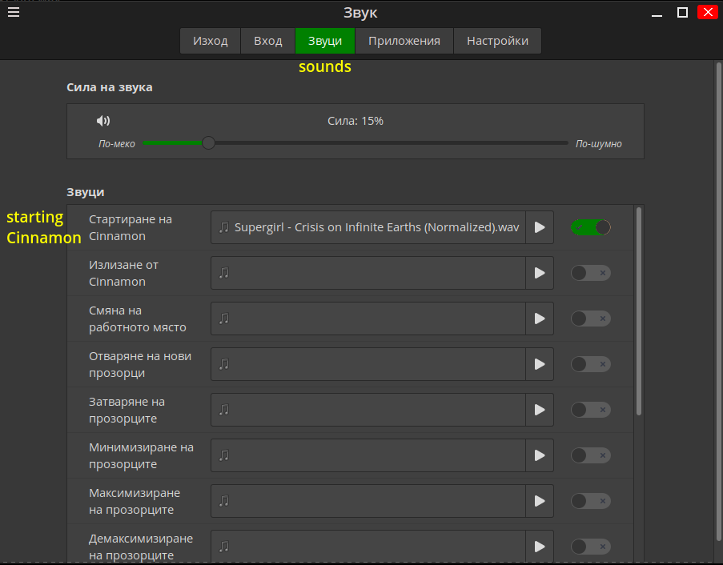The height and width of the screenshot is (565, 723).
Task: Click the speaker volume icon
Action: 103,121
